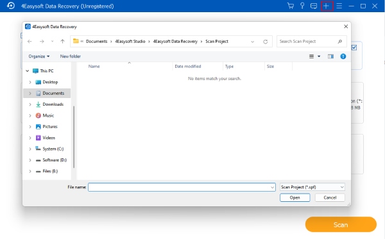
Task: Open recent locations dropdown arrow
Action: 53,42
